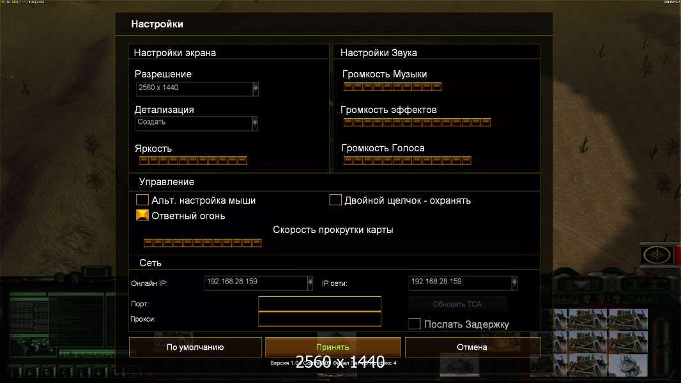
Task: Enable Двойной щелчок - охранять checkbox
Action: 335,200
